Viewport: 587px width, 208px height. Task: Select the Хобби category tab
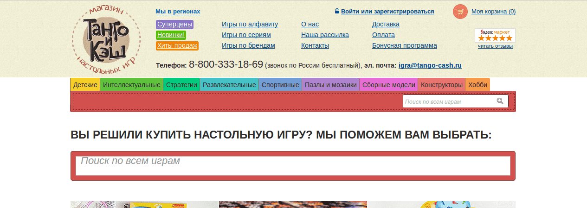[x=477, y=85]
